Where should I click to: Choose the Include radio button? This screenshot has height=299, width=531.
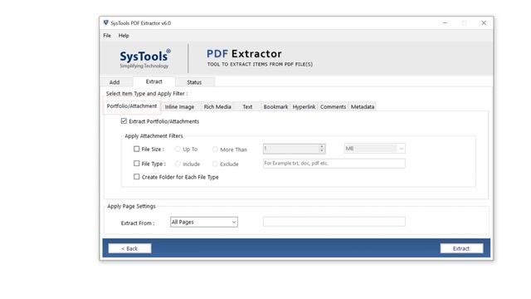[178, 164]
